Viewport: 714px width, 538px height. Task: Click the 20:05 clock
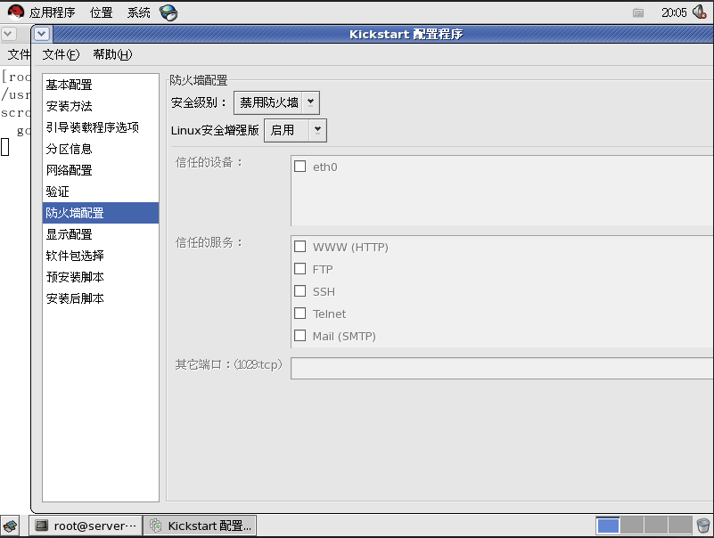click(674, 12)
